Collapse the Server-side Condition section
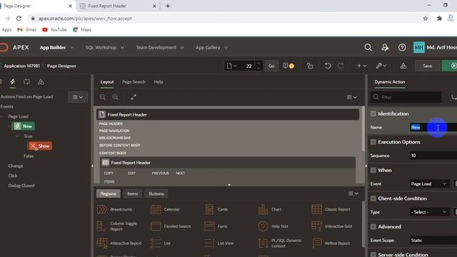This screenshot has width=457, height=257. 373,254
